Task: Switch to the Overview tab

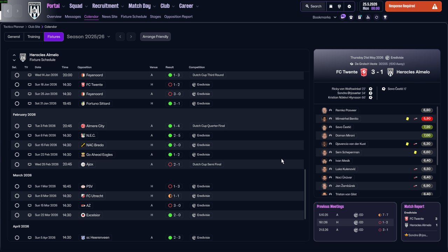Action: (54, 16)
